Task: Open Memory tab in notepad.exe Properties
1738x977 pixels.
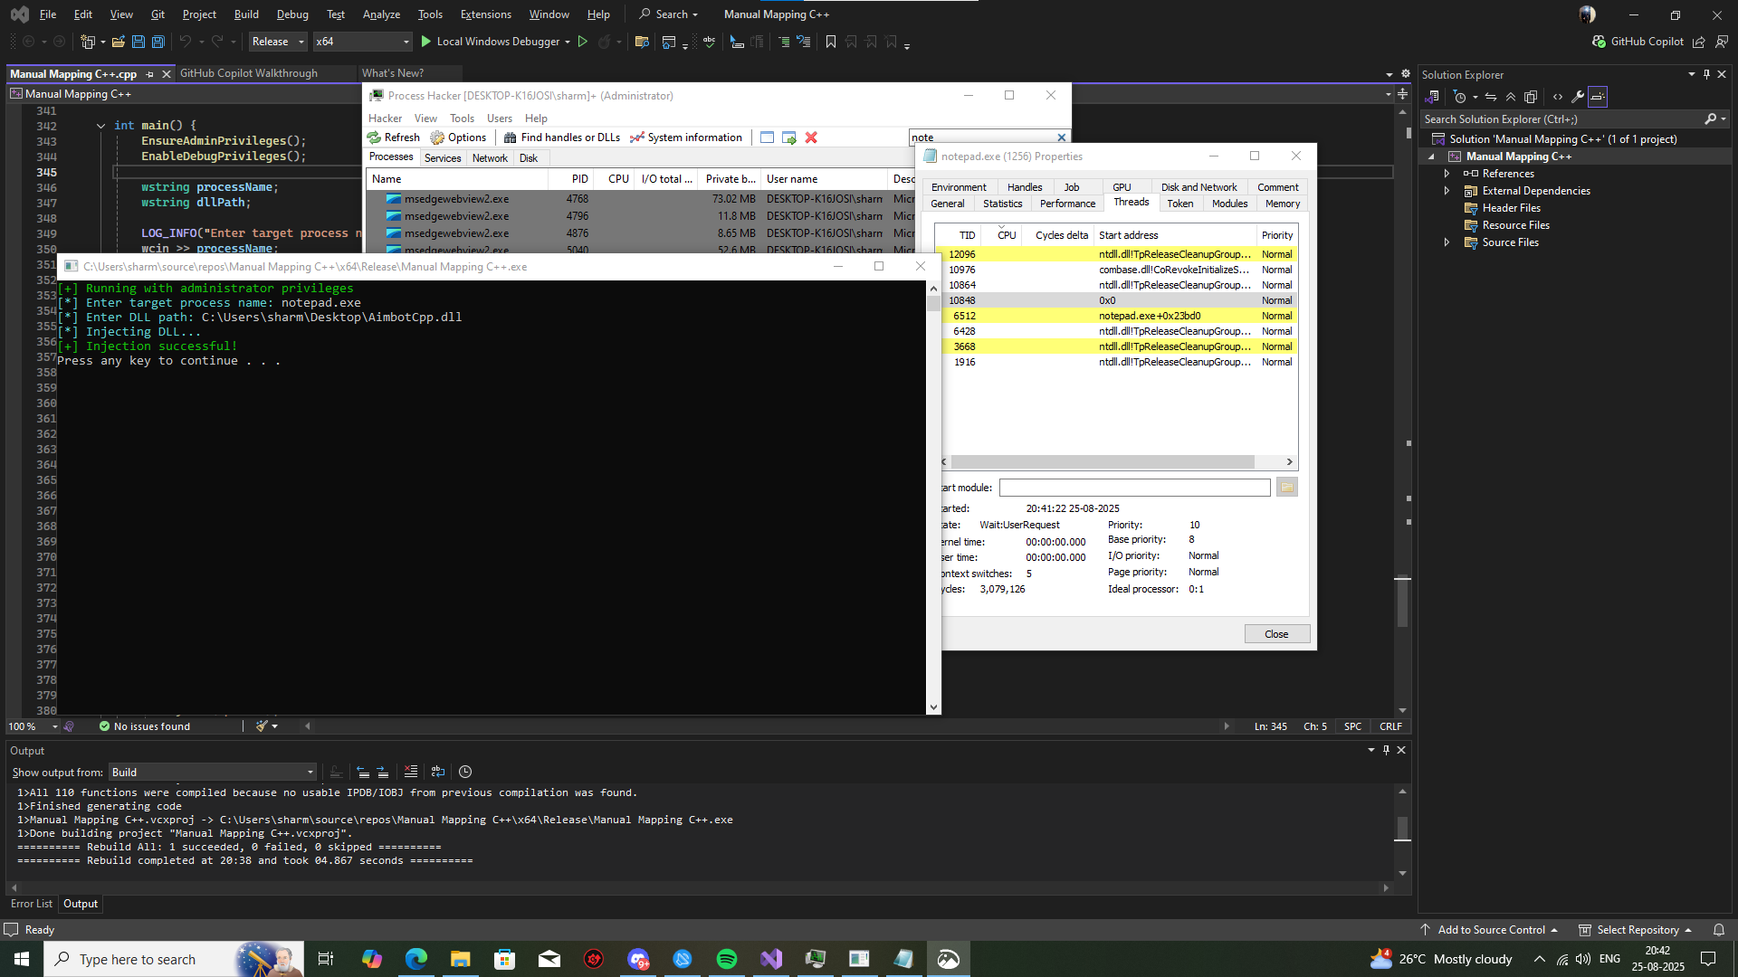Action: [1283, 204]
